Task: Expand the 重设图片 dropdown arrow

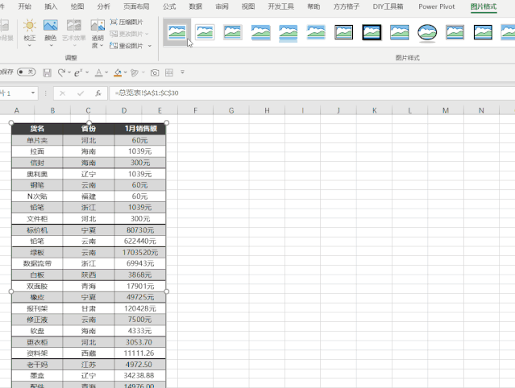Action: 150,46
